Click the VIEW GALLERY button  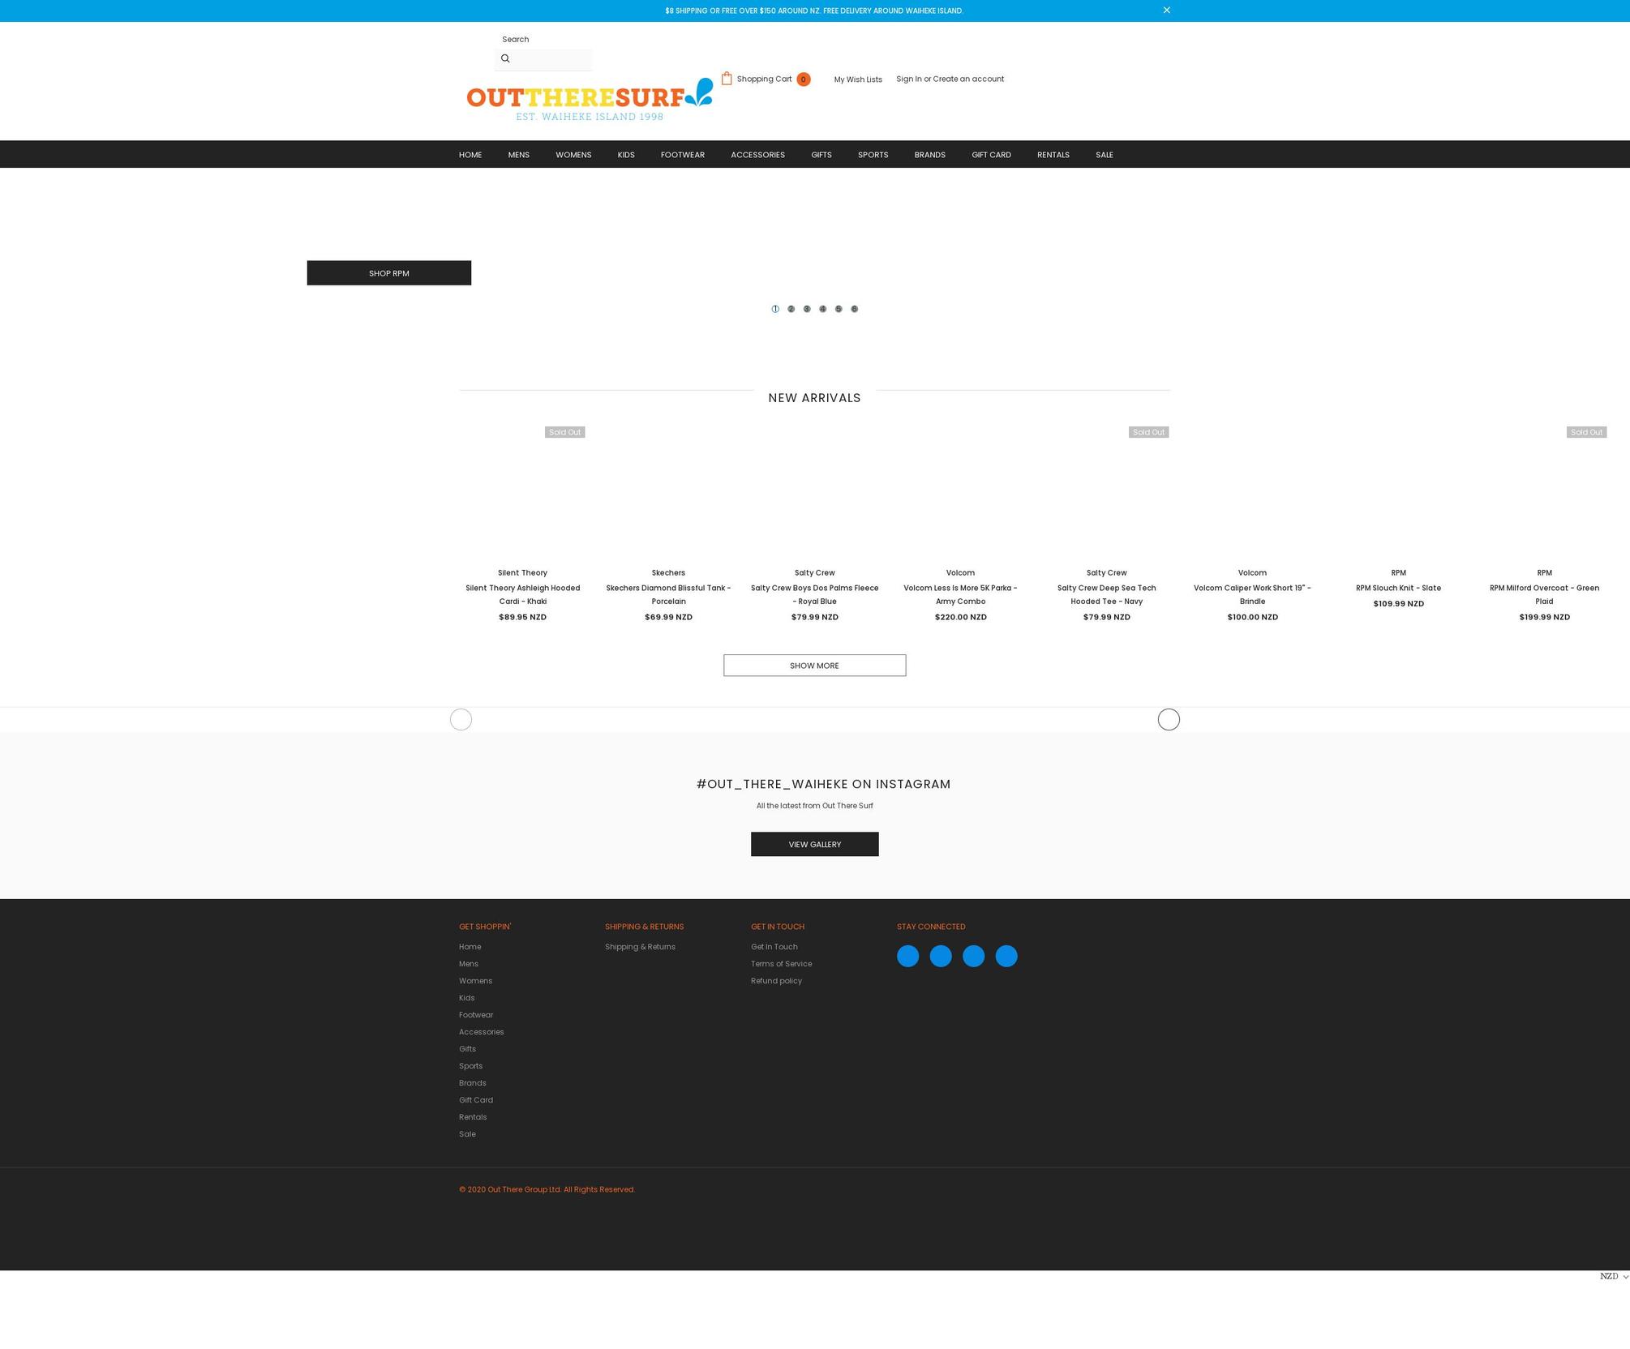[x=815, y=844]
